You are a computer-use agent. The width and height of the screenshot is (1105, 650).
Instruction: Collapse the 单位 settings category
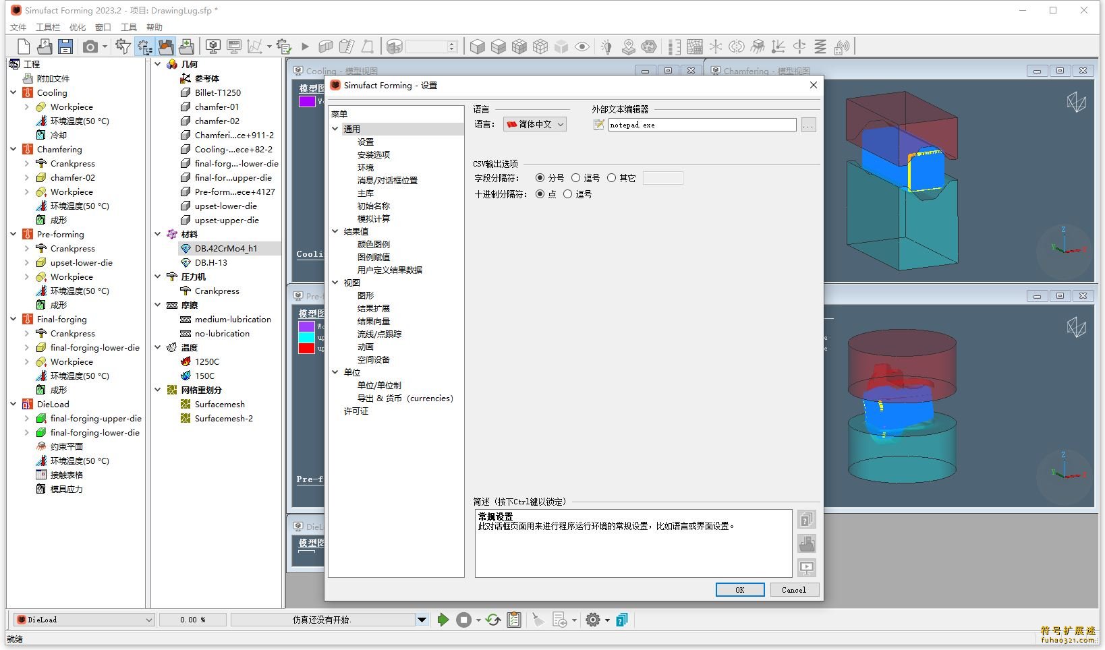(x=335, y=372)
